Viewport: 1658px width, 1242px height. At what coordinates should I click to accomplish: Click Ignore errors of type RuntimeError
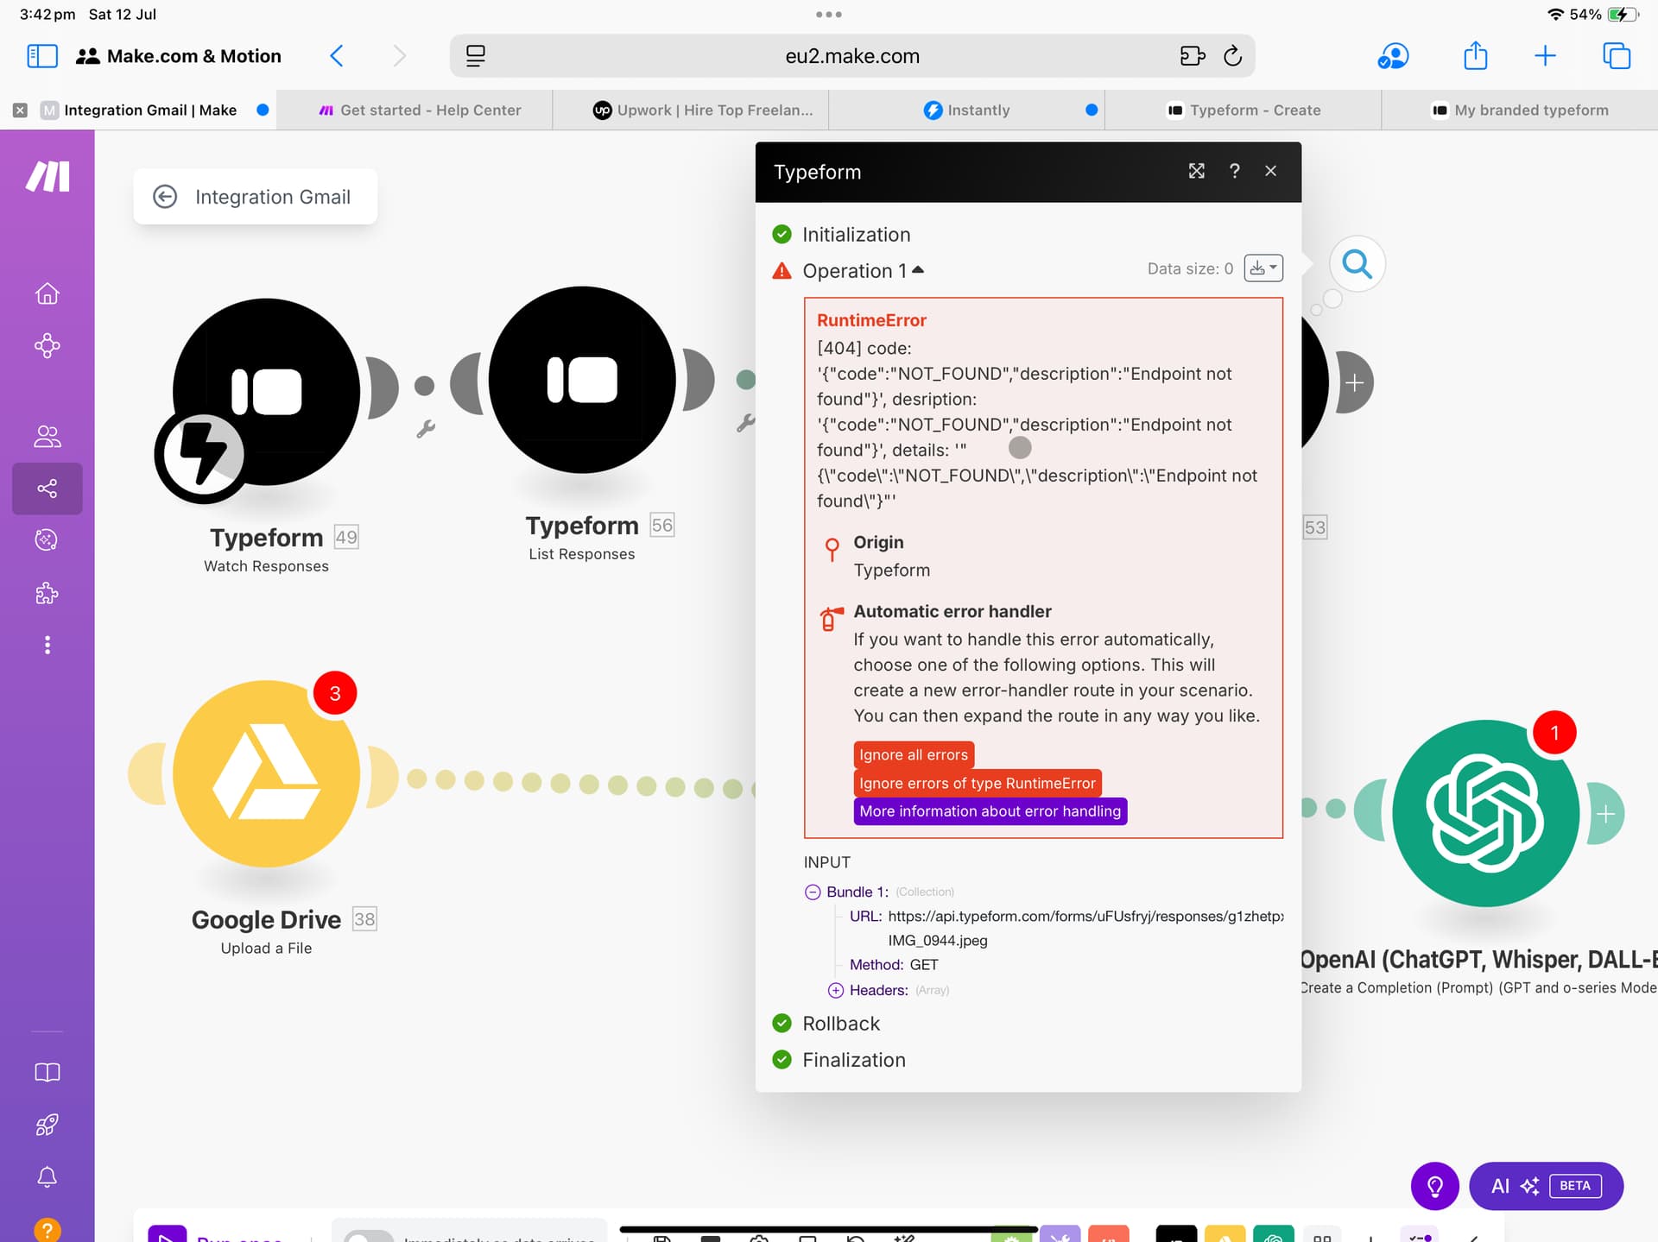pos(978,783)
